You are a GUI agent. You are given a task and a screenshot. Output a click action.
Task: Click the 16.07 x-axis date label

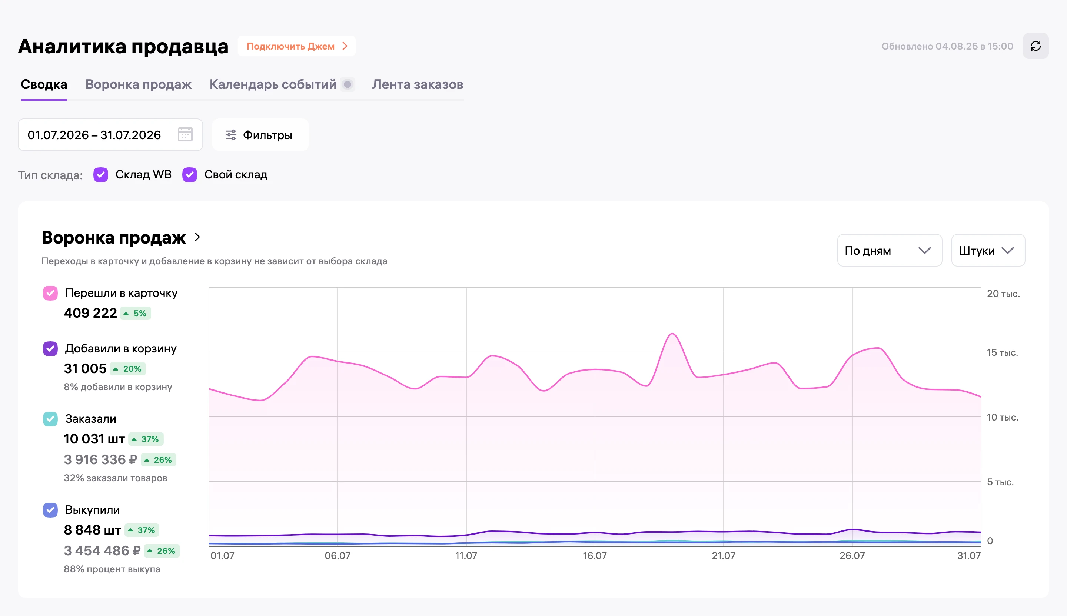[595, 556]
